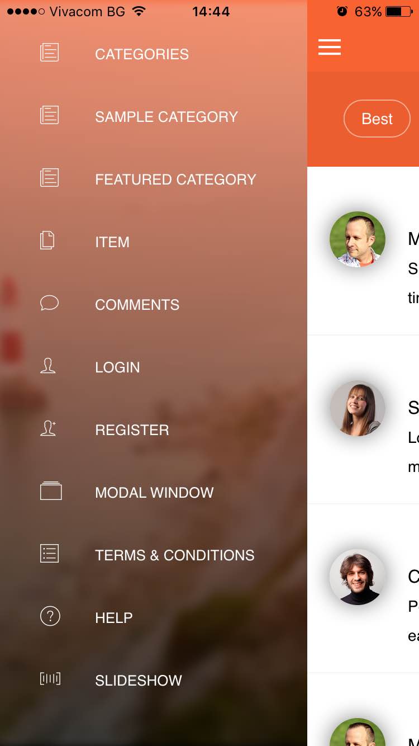Open the CATEGORIES menu entry

(x=142, y=54)
